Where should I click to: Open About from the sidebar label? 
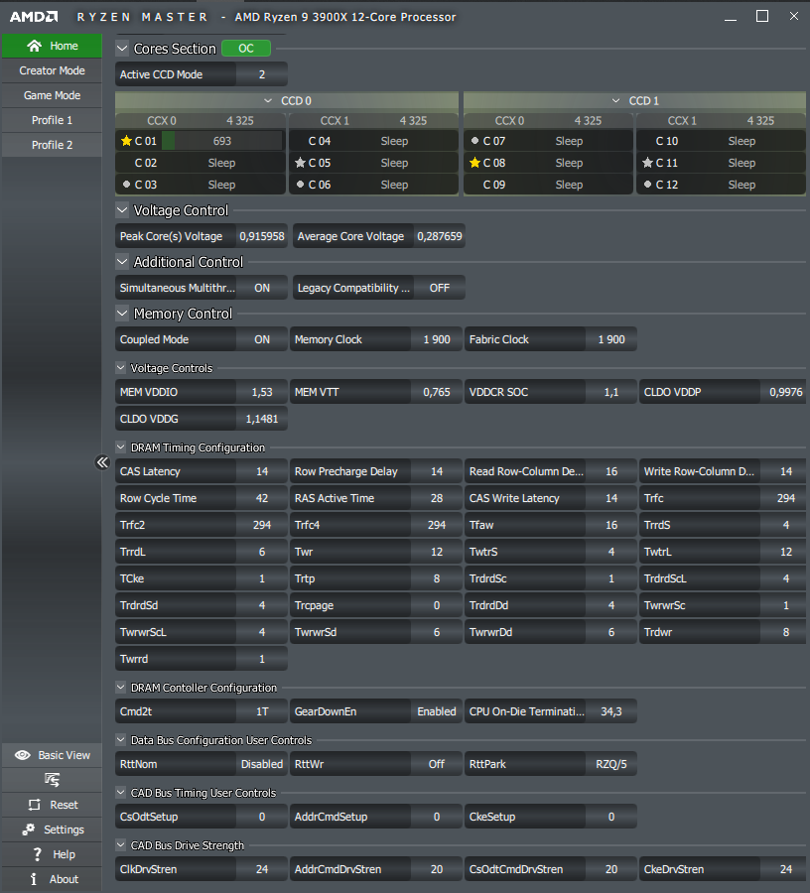click(64, 879)
